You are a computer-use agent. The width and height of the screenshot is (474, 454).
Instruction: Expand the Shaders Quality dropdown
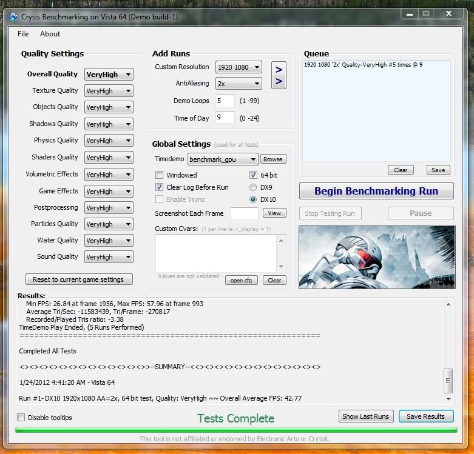point(109,158)
